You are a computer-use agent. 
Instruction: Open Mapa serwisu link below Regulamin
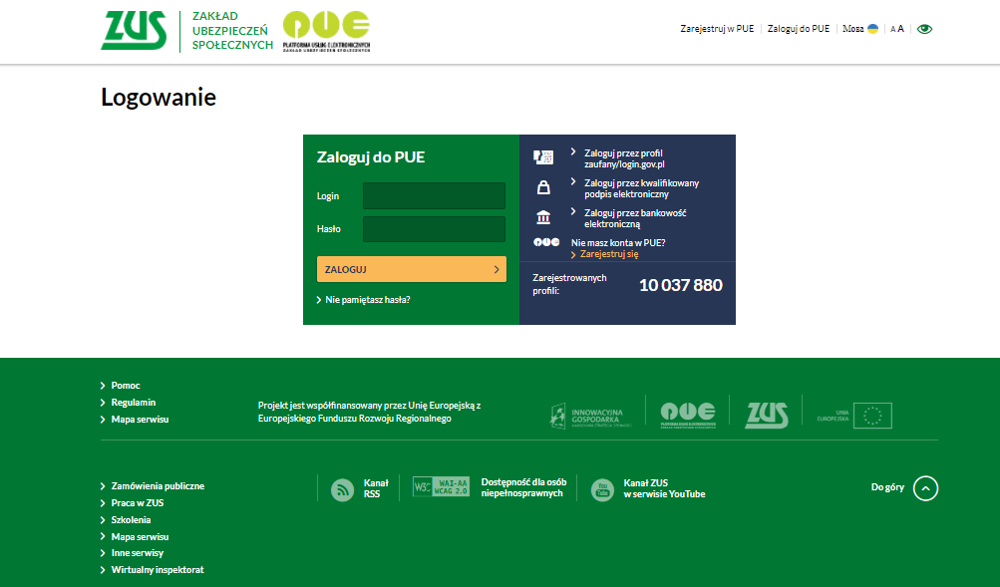point(140,420)
